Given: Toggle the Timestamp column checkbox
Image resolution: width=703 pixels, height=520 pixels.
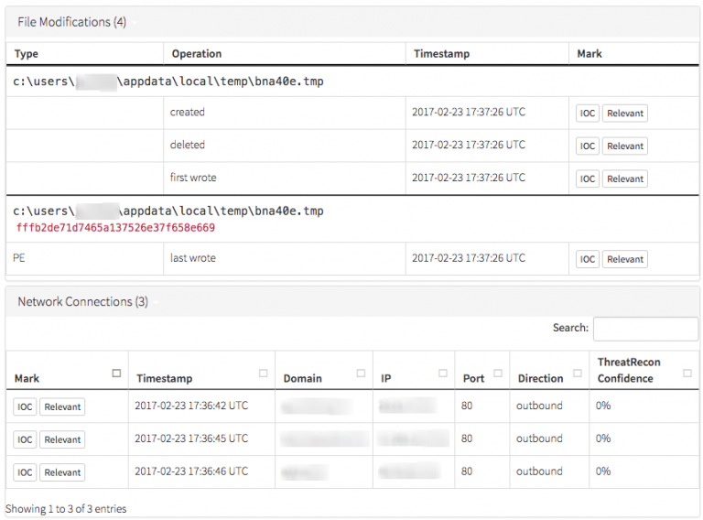Looking at the screenshot, I should tap(264, 374).
